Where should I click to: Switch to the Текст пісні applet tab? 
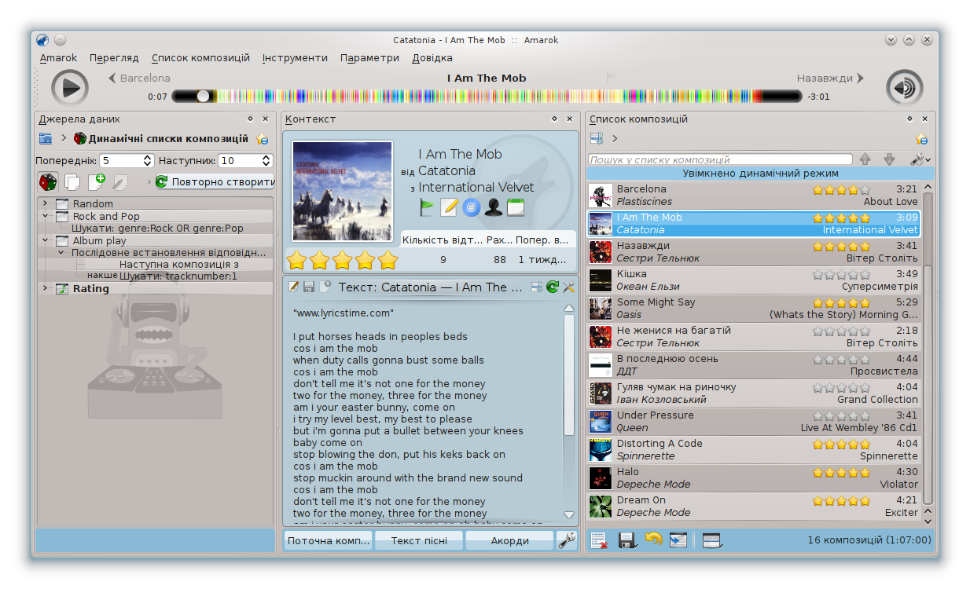click(x=419, y=540)
